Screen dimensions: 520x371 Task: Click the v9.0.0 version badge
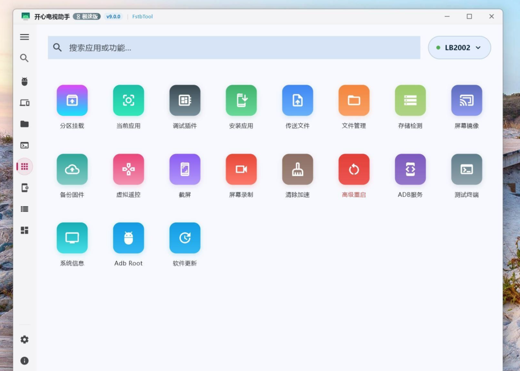point(113,17)
